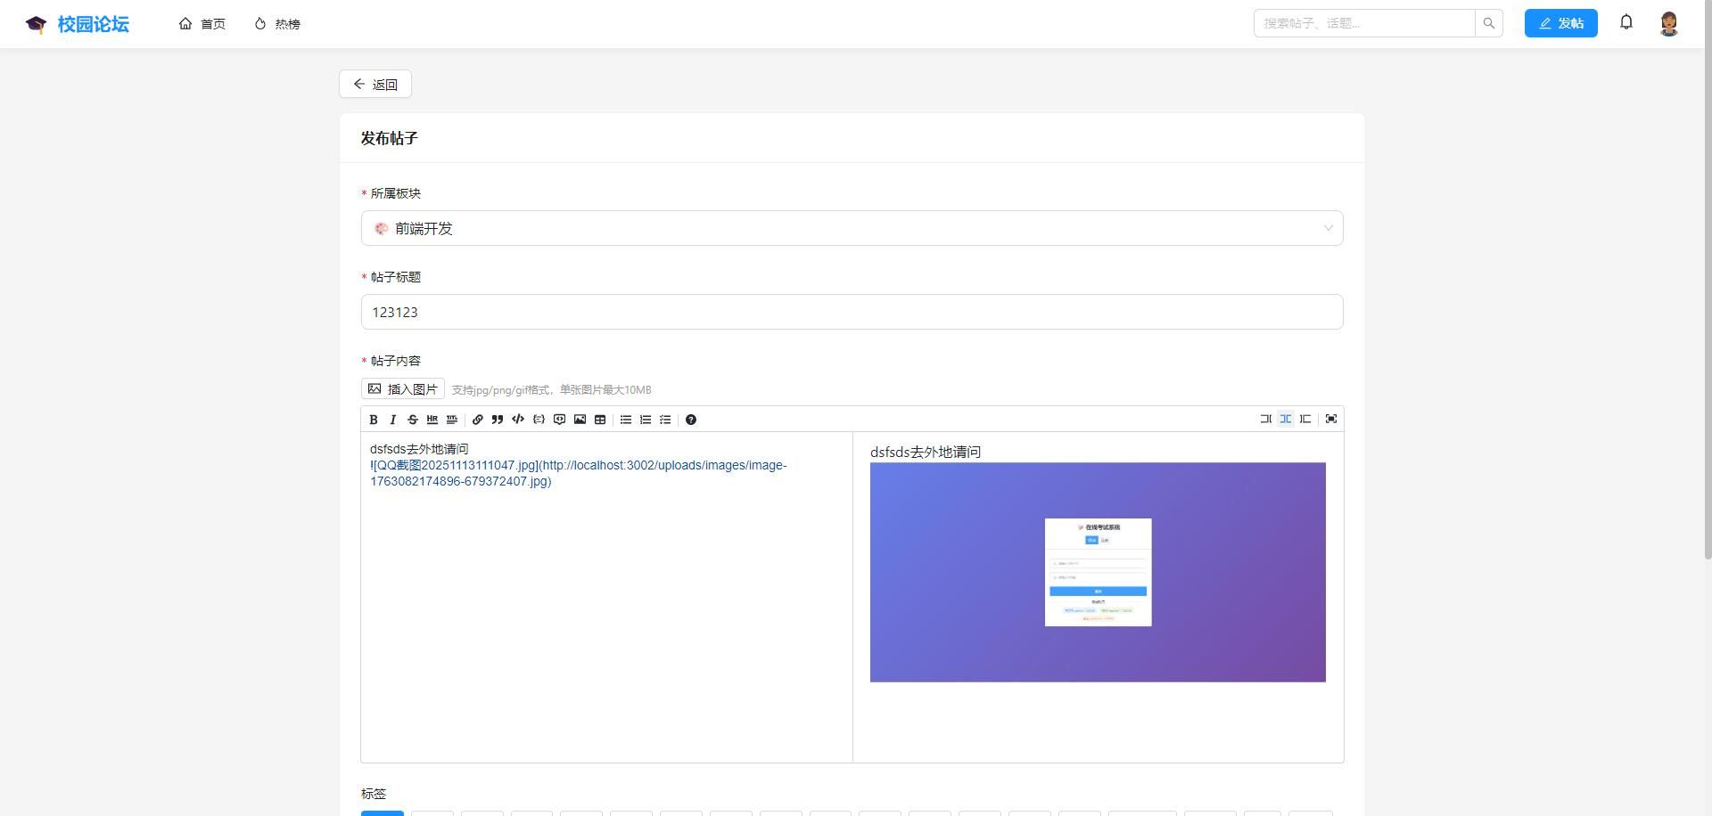Viewport: 1712px width, 816px height.
Task: Go to the 首页 nav item
Action: click(x=202, y=24)
